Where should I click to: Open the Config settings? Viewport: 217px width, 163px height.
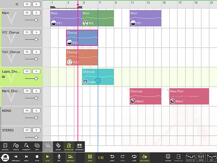point(16,146)
